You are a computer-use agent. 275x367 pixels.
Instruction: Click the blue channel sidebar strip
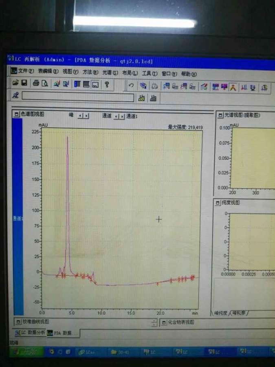click(x=18, y=217)
